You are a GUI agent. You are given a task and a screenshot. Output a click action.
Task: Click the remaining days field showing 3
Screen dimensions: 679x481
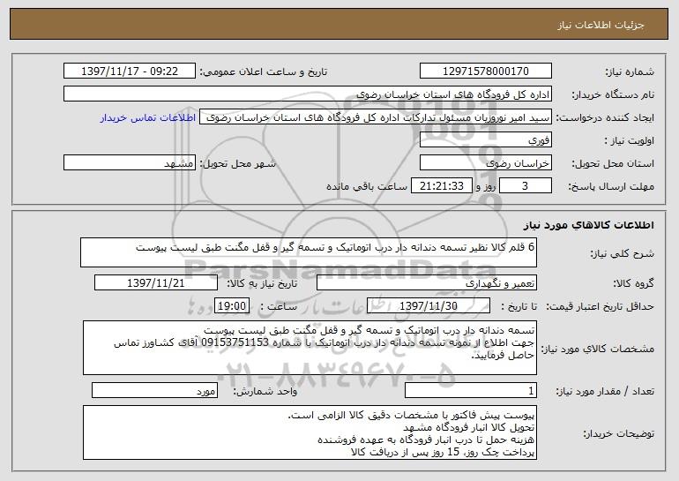pos(526,186)
